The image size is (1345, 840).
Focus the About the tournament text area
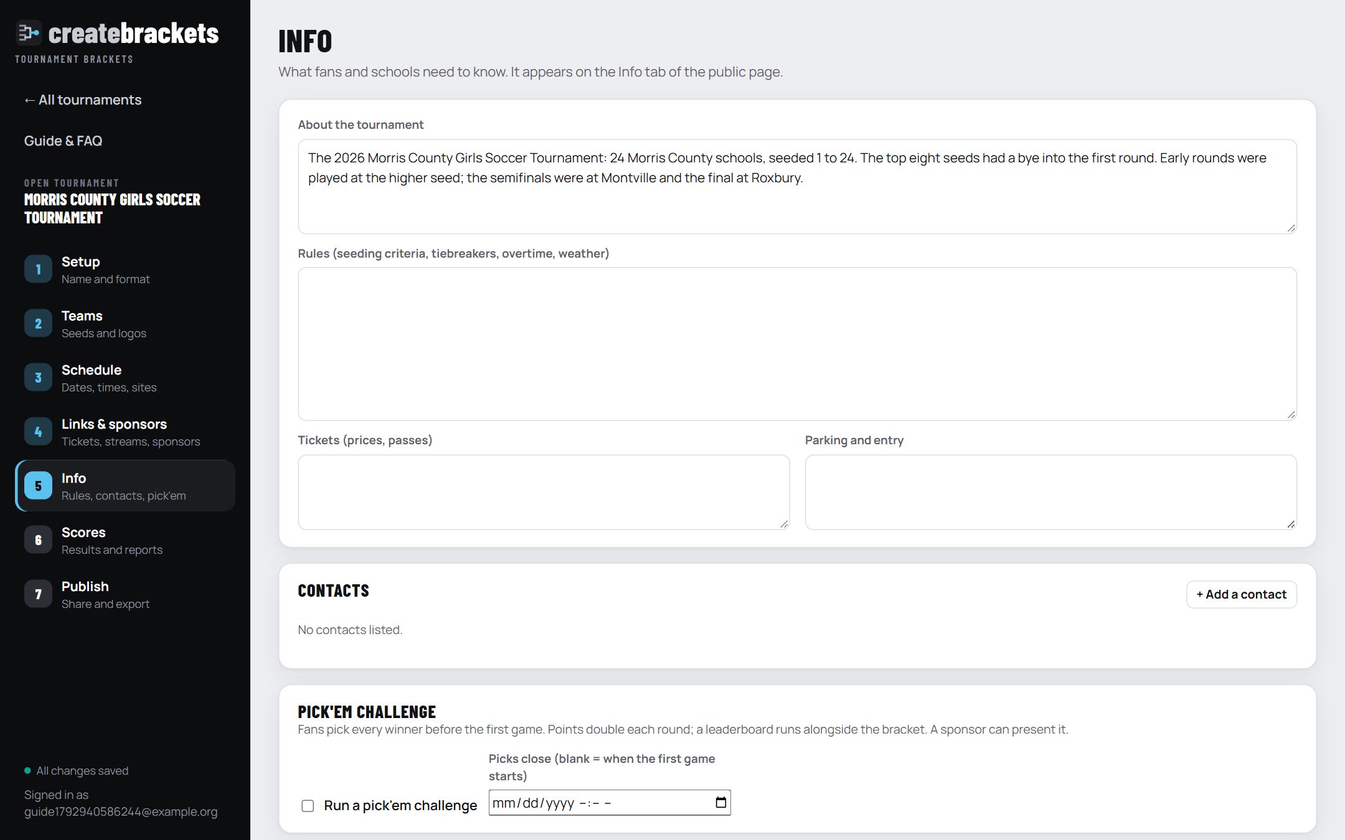pos(797,187)
